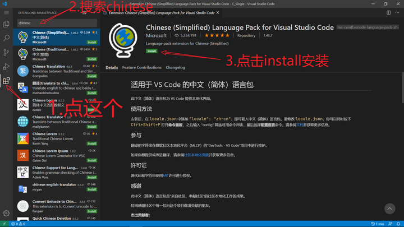
Task: Close the Chinese Language Pack extension tab
Action: [x=218, y=12]
